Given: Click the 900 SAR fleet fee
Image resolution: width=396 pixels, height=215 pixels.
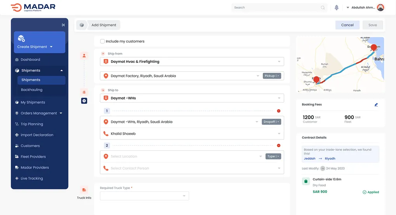Looking at the screenshot, I should [x=352, y=117].
